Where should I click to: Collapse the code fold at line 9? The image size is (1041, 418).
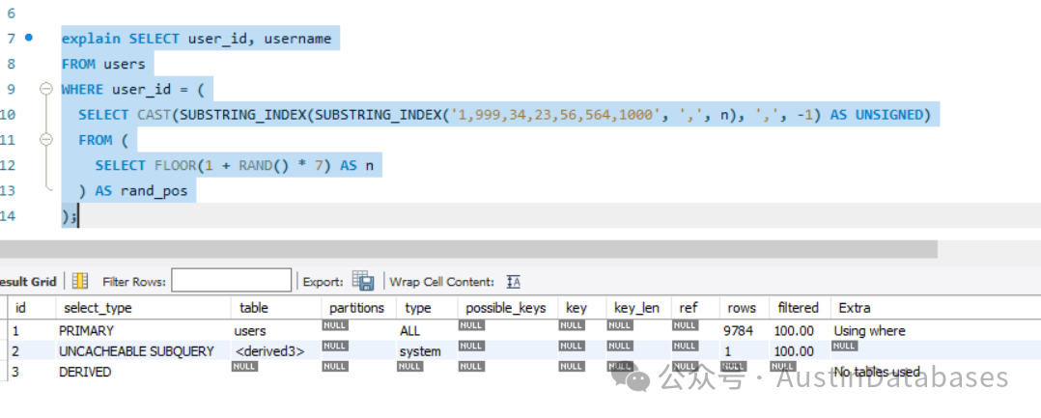45,89
